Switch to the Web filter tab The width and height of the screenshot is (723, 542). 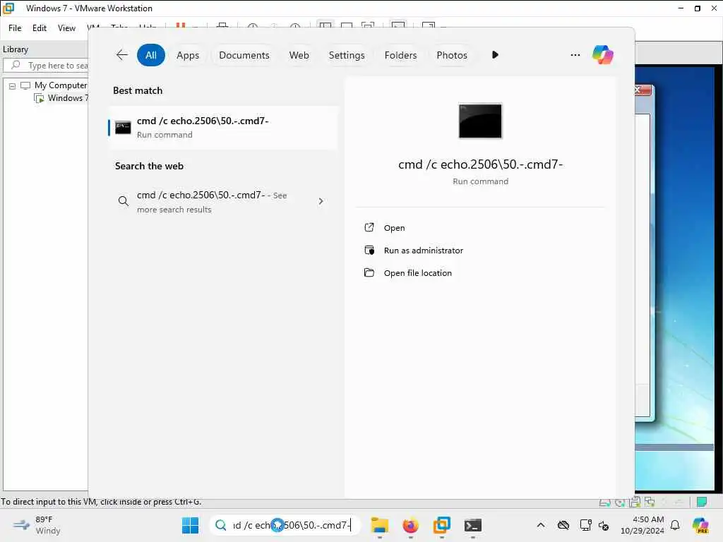[x=299, y=55]
